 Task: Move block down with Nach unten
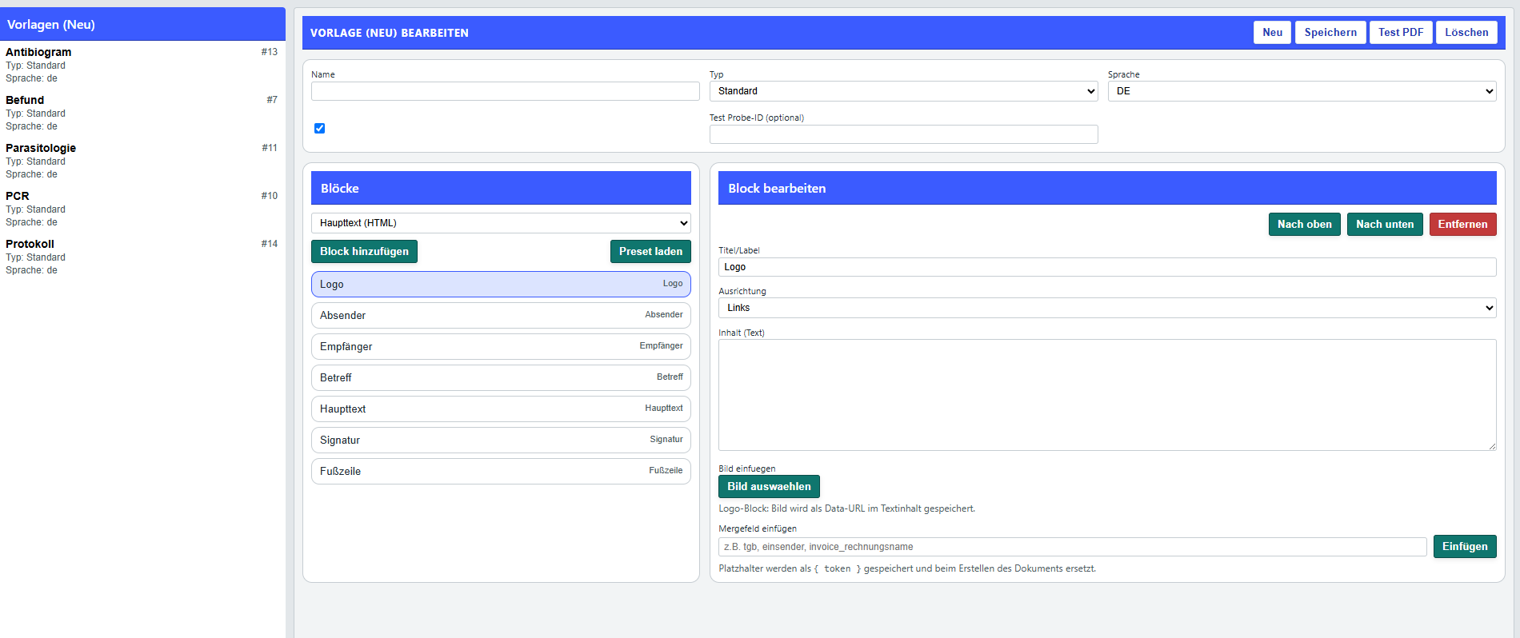(x=1385, y=225)
